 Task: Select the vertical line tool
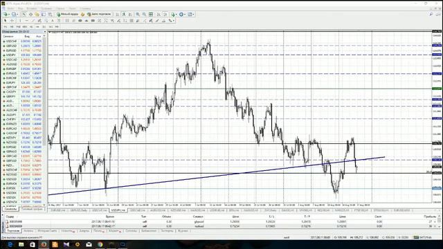click(x=20, y=21)
